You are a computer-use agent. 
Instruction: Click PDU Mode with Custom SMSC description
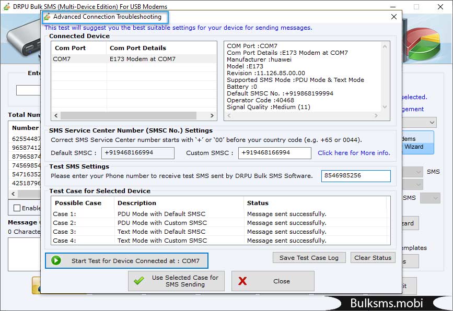coord(162,223)
